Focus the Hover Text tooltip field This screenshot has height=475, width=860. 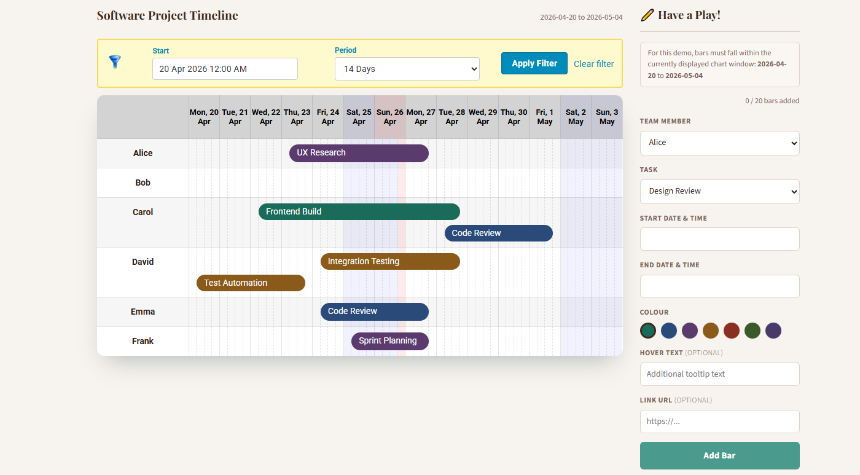click(x=720, y=374)
